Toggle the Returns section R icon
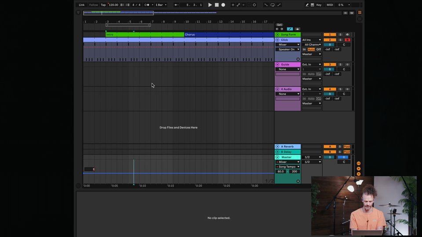422x237 pixels. (359, 169)
